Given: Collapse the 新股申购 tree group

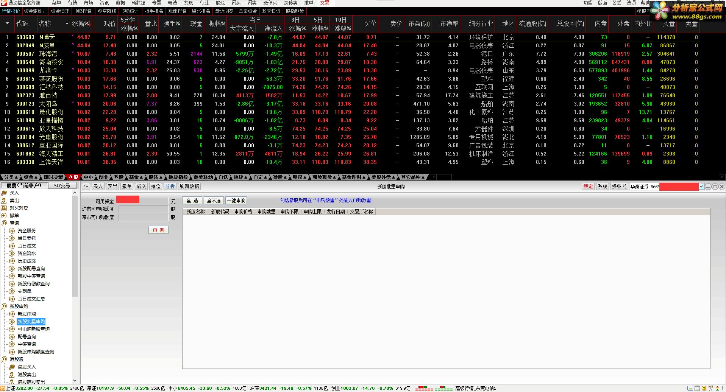Looking at the screenshot, I should click(4, 306).
